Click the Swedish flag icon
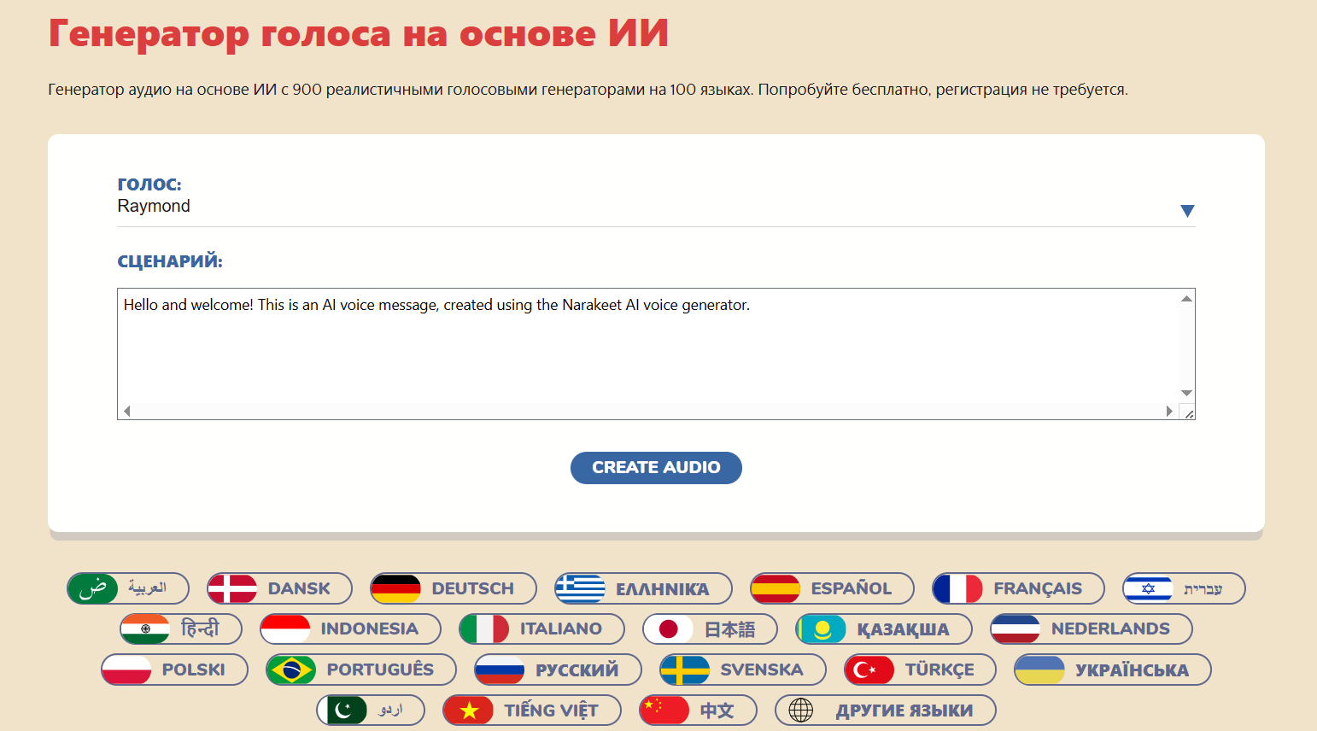The width and height of the screenshot is (1317, 731). [685, 670]
